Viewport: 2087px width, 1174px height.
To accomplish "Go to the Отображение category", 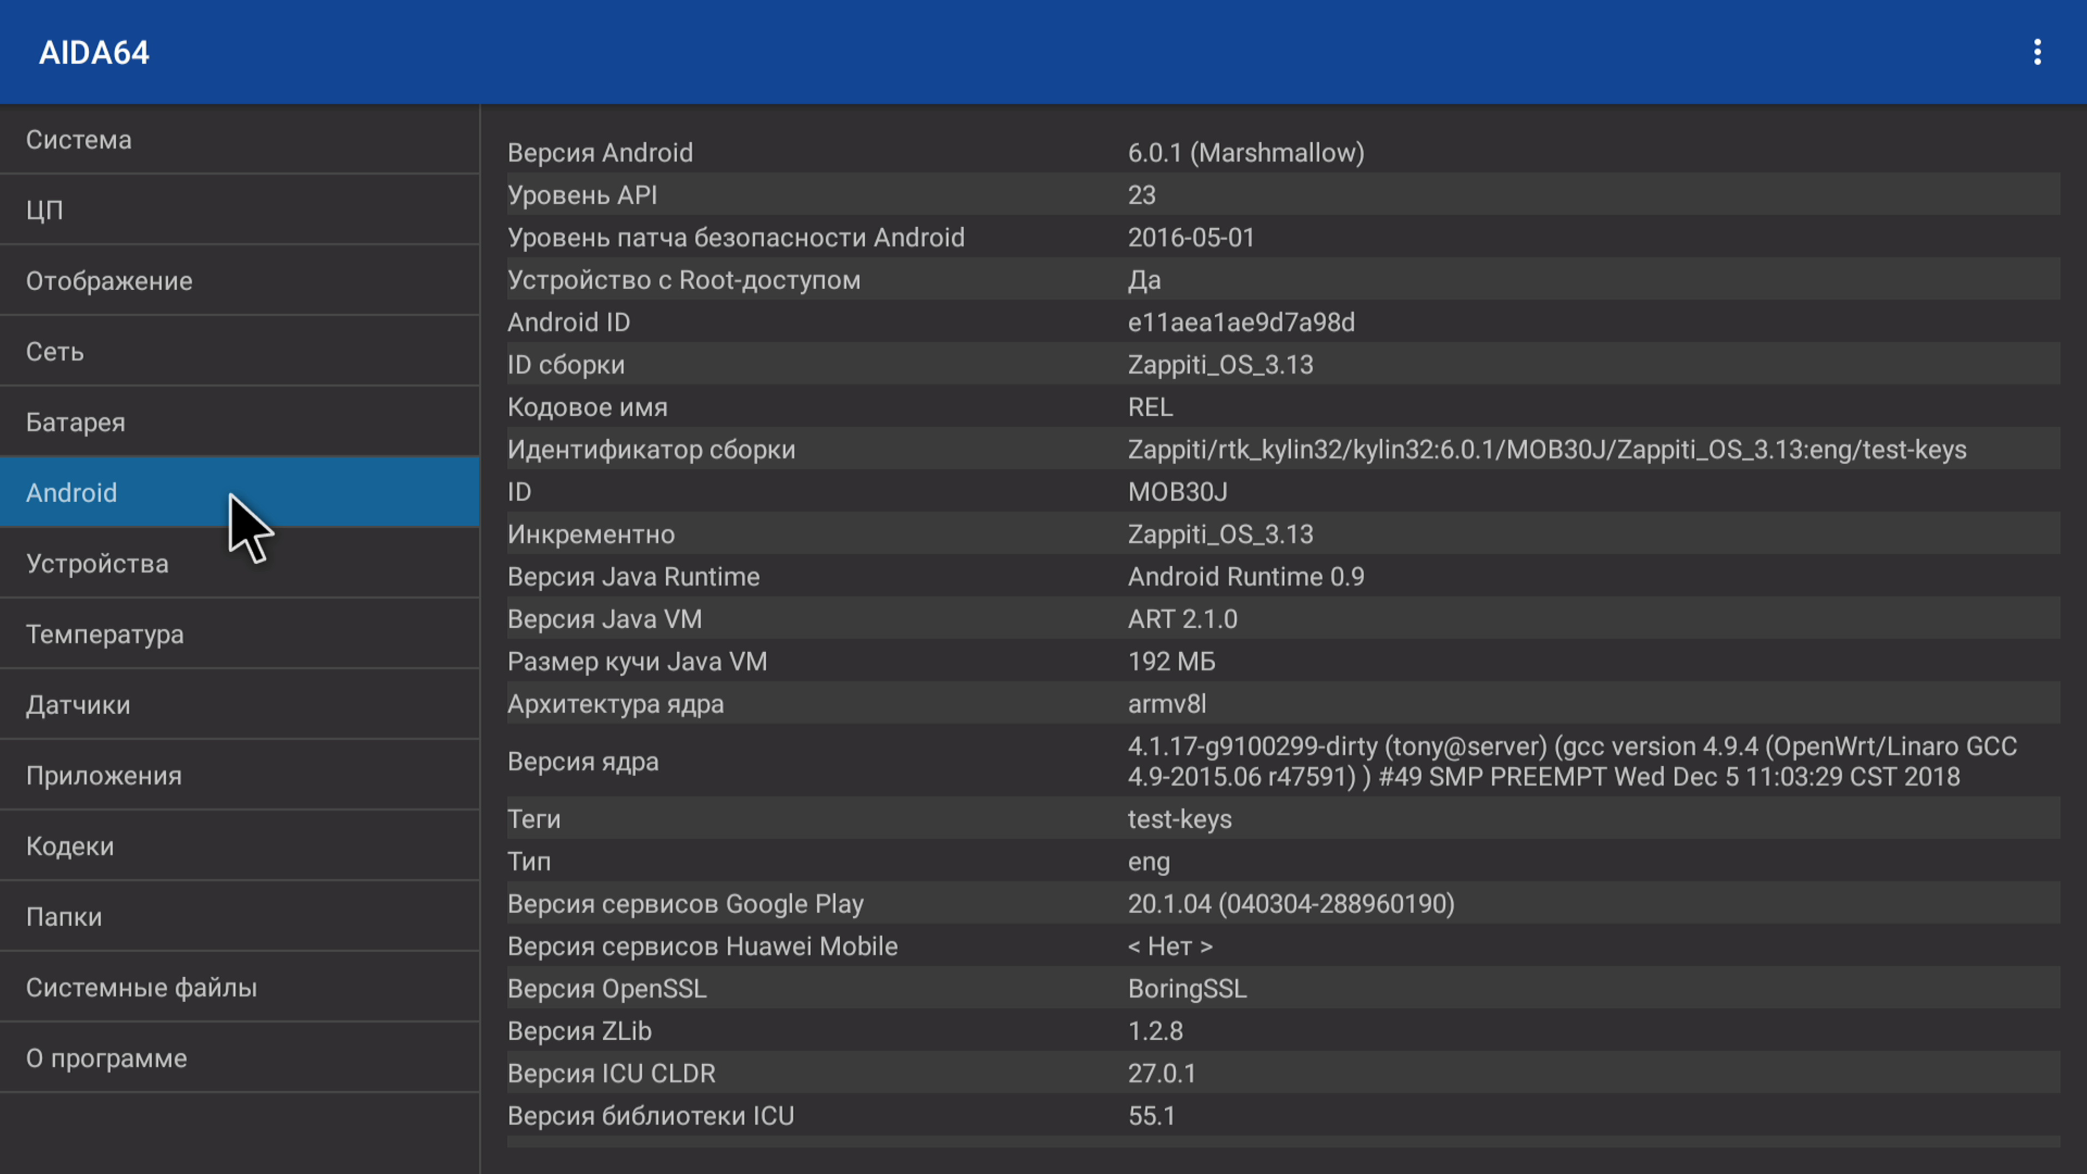I will (240, 280).
